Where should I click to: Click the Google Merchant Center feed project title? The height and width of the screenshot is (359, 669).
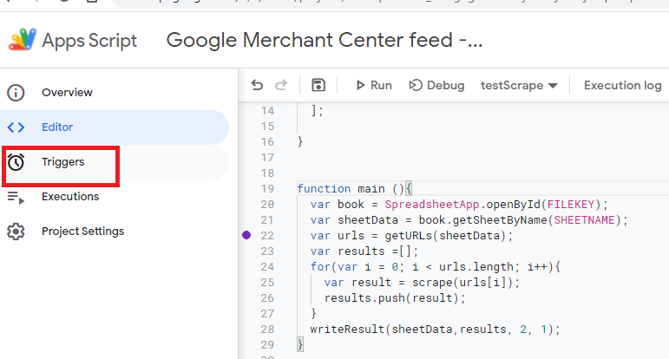pos(324,40)
